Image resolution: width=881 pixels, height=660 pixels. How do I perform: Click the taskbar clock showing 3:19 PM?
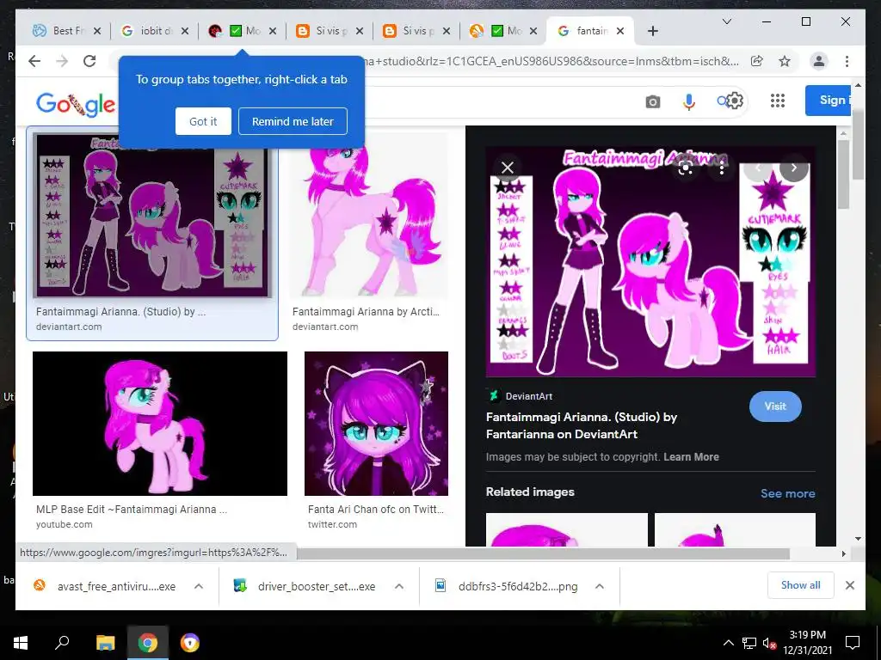point(807,643)
